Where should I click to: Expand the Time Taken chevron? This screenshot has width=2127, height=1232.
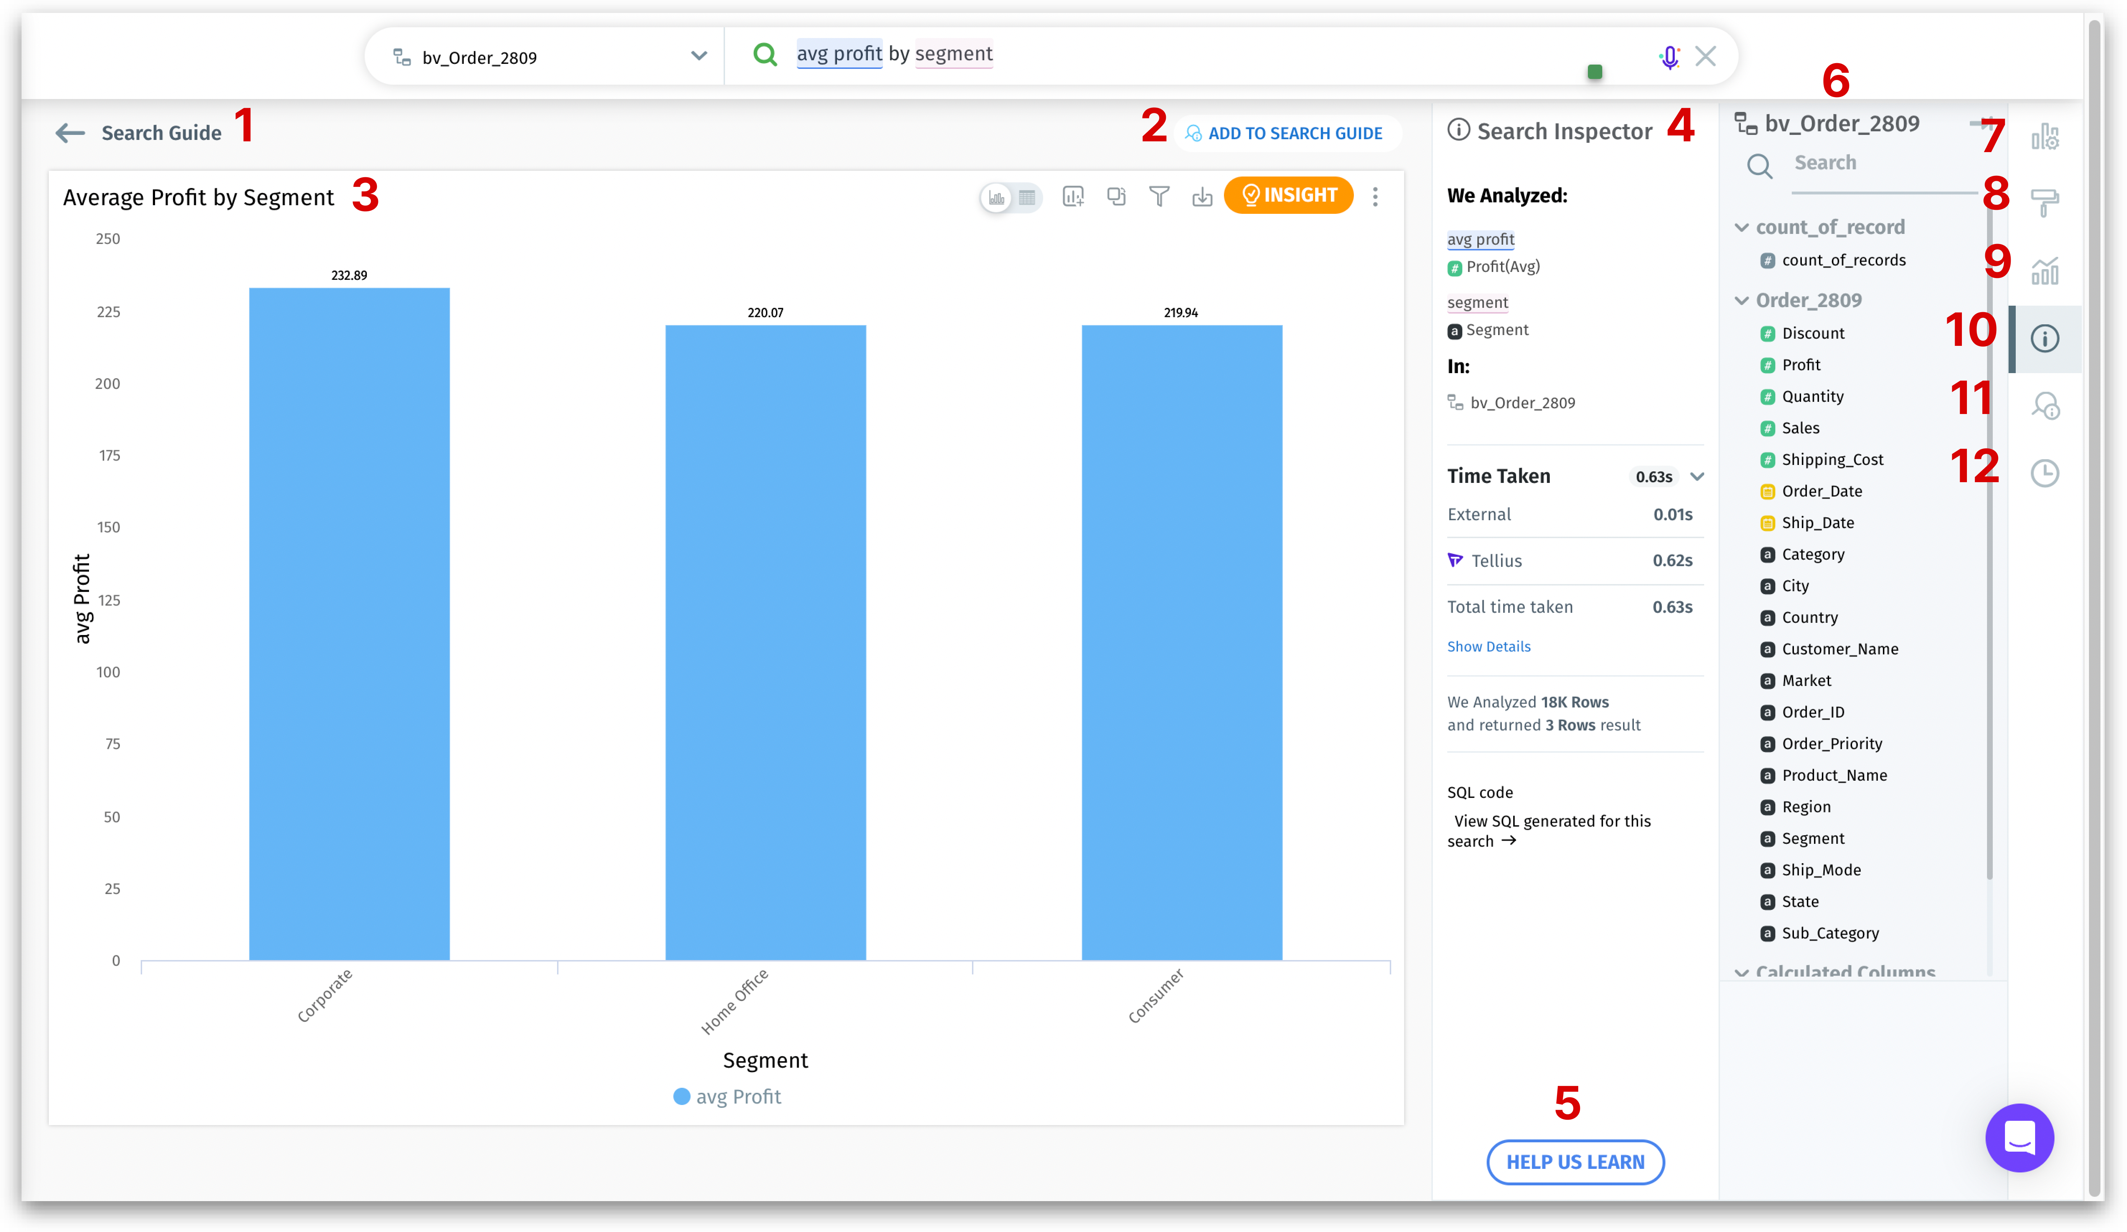click(1697, 477)
